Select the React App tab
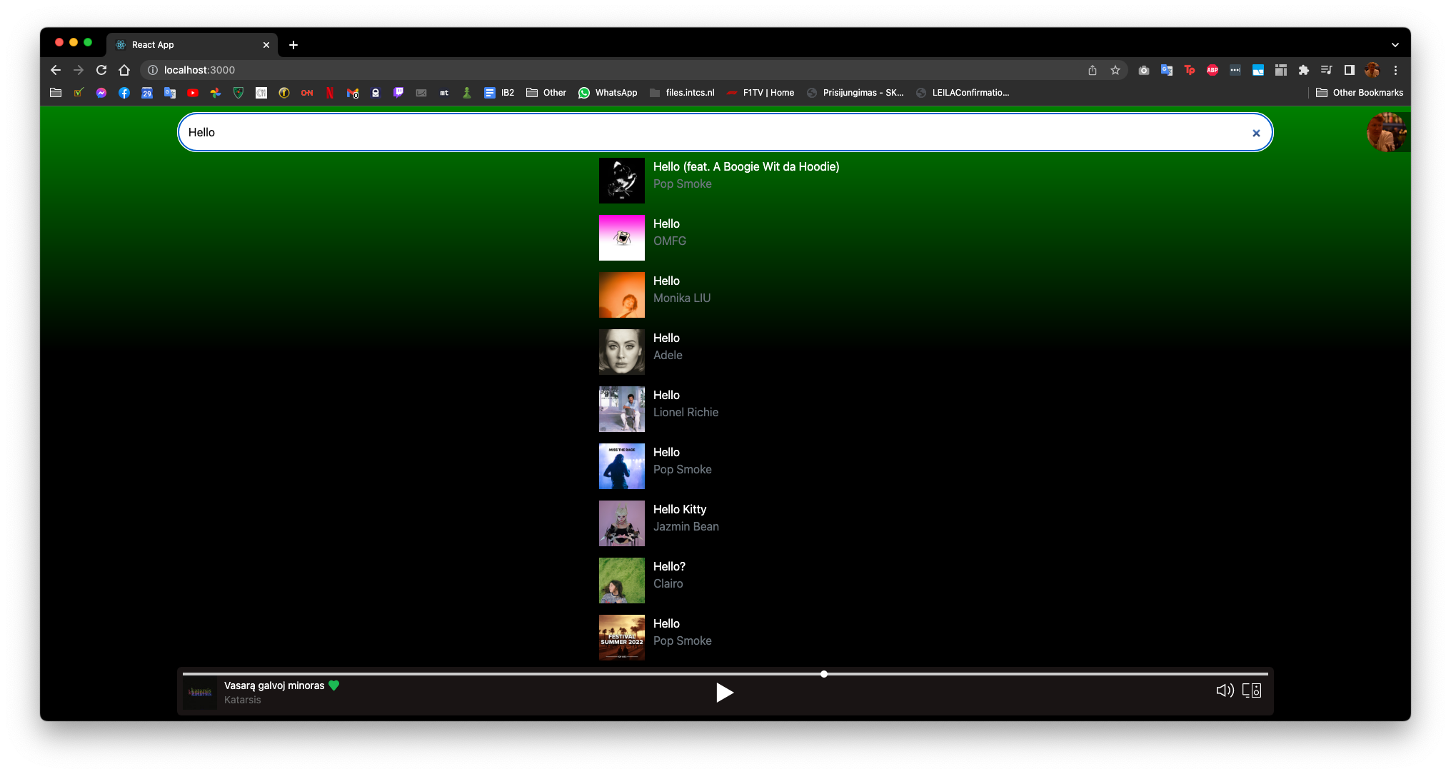Screen dimensions: 1451x774 (191, 45)
